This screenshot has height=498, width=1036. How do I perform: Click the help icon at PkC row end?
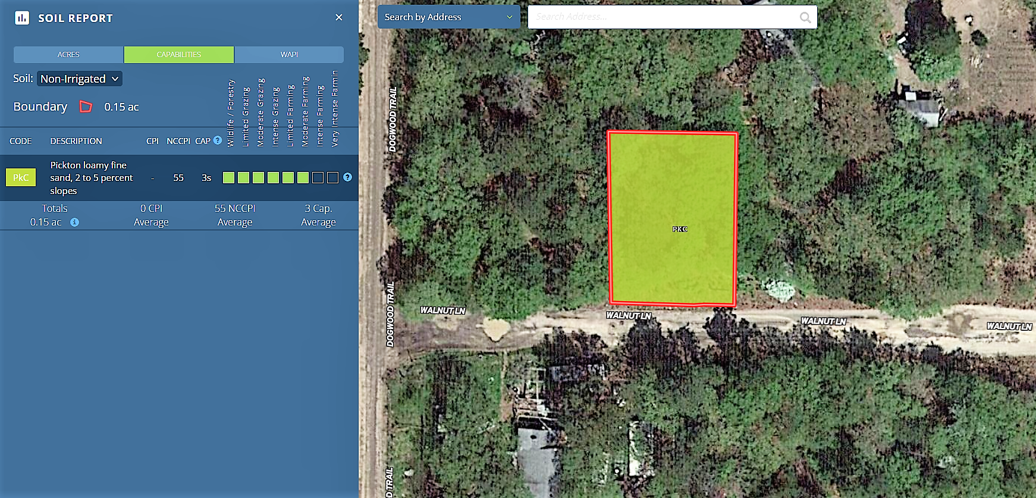(x=348, y=177)
